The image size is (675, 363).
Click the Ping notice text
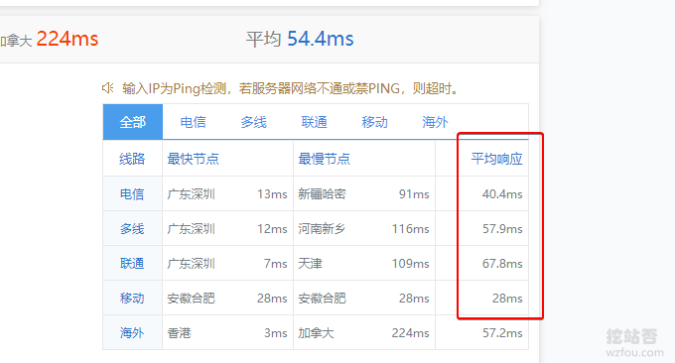pyautogui.click(x=290, y=88)
